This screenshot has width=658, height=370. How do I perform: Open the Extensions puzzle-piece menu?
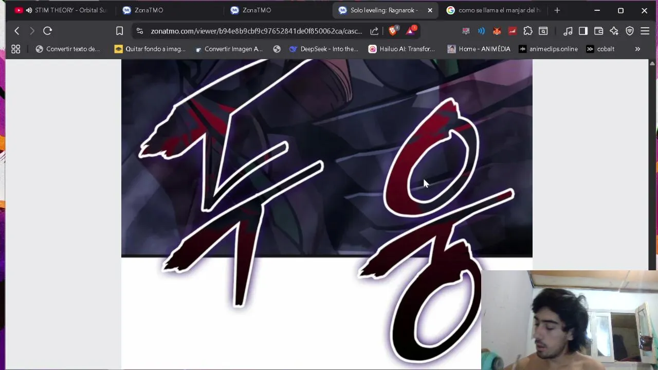527,31
